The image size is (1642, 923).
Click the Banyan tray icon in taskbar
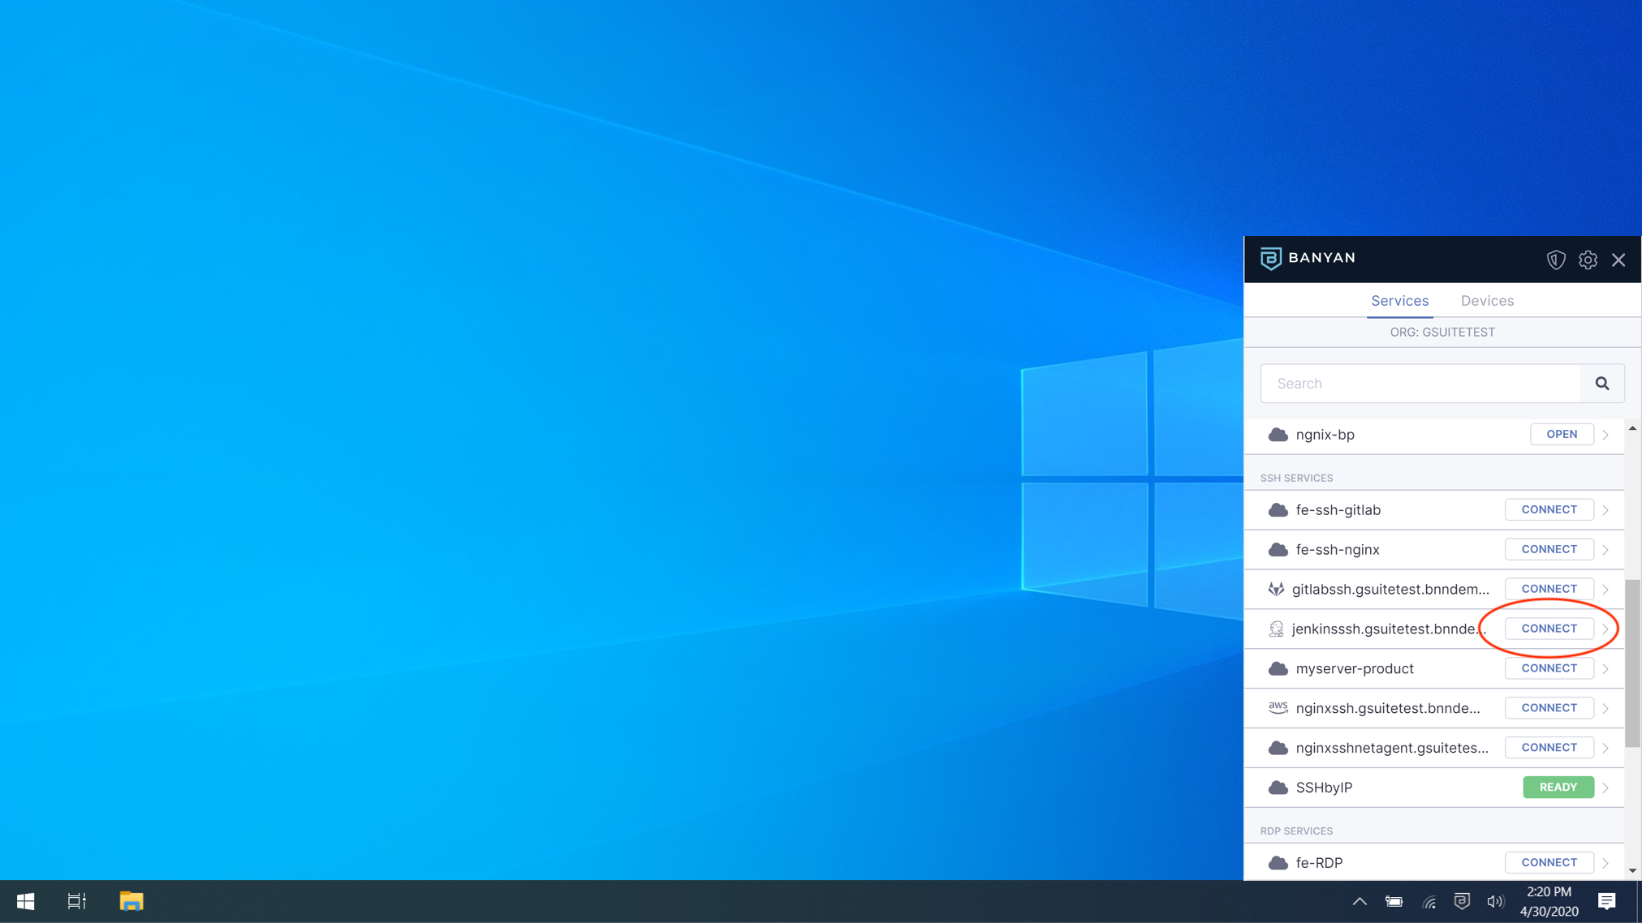click(x=1462, y=901)
